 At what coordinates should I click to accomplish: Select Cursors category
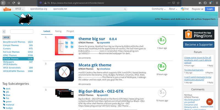coord(7,49)
